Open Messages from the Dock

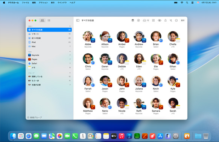coord(36,136)
